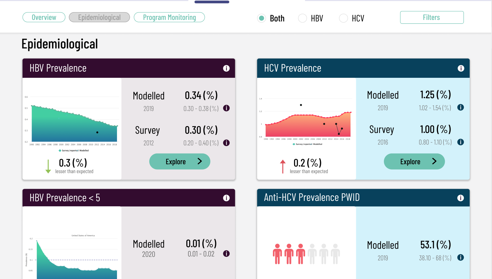Click info icon beside HCV survey 0.80 - 1.10 range
The width and height of the screenshot is (492, 279).
[461, 142]
